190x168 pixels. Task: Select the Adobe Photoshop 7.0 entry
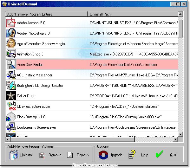[x=92, y=33]
